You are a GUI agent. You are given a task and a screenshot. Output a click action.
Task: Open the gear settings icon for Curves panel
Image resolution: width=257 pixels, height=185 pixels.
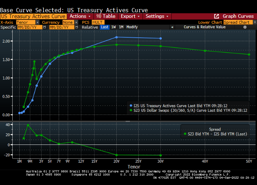click(245, 27)
